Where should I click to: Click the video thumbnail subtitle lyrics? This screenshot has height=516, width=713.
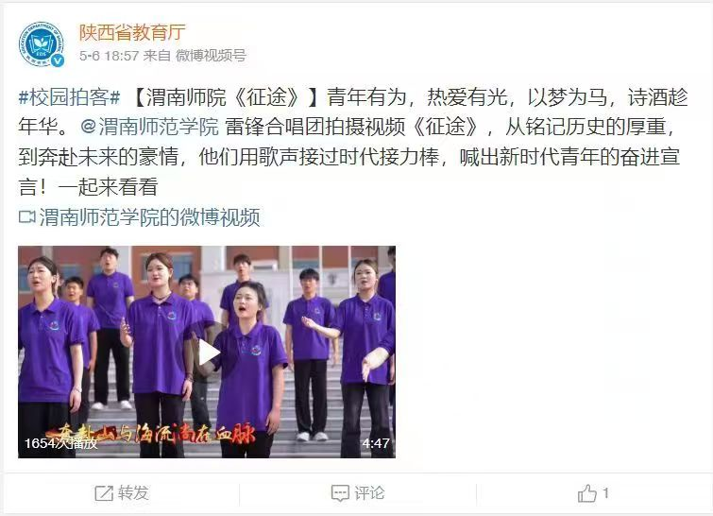pyautogui.click(x=150, y=434)
